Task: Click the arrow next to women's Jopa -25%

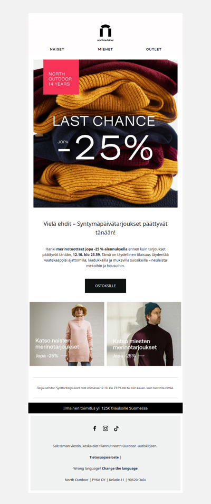Action: point(63,356)
